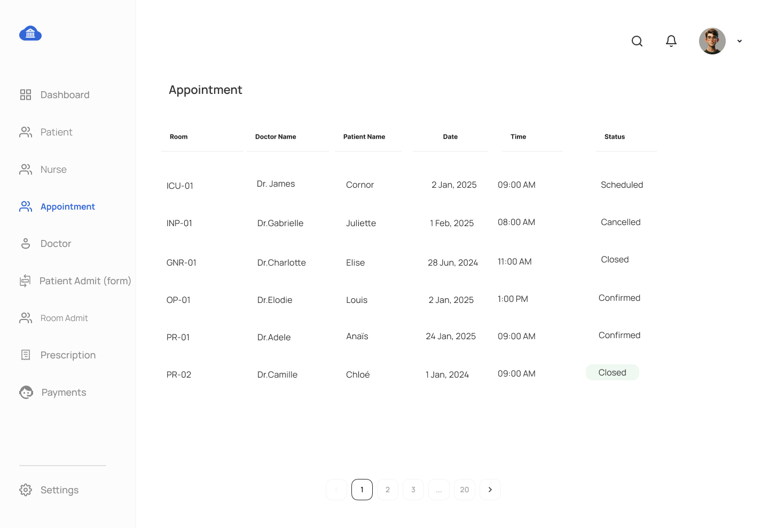Click the Patient sidebar people icon

point(26,132)
